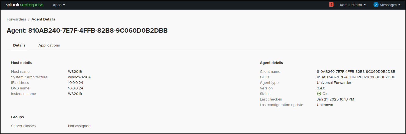
Task: Click the last check-in timestamp
Action: 335,99
